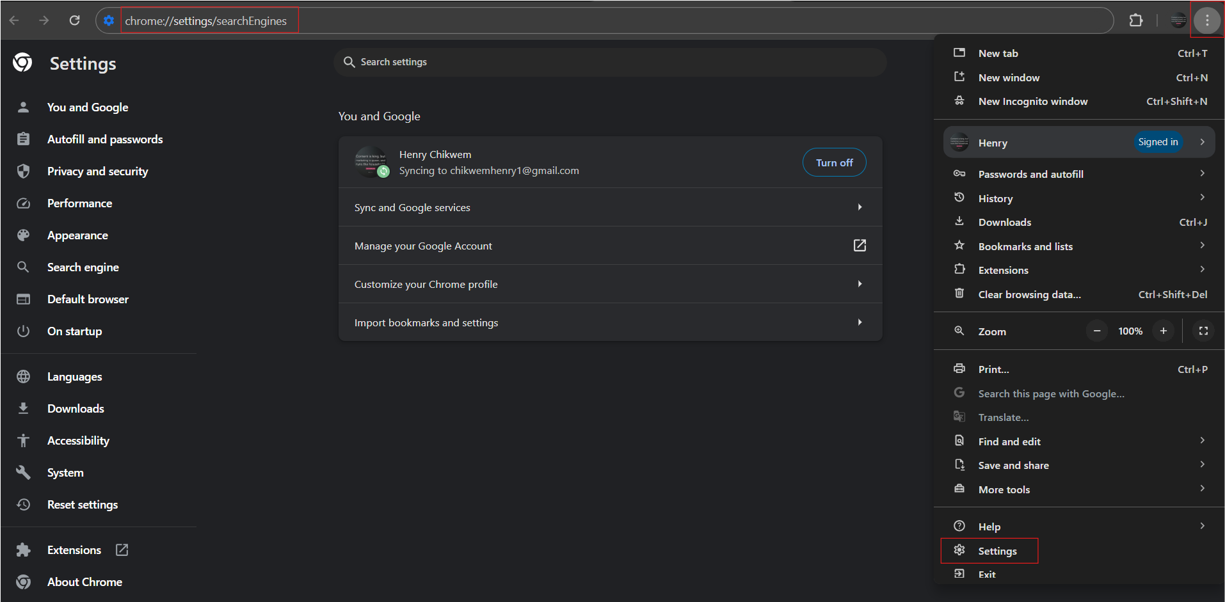Viewport: 1225px width, 602px height.
Task: Expand the Help submenu
Action: coord(1079,527)
